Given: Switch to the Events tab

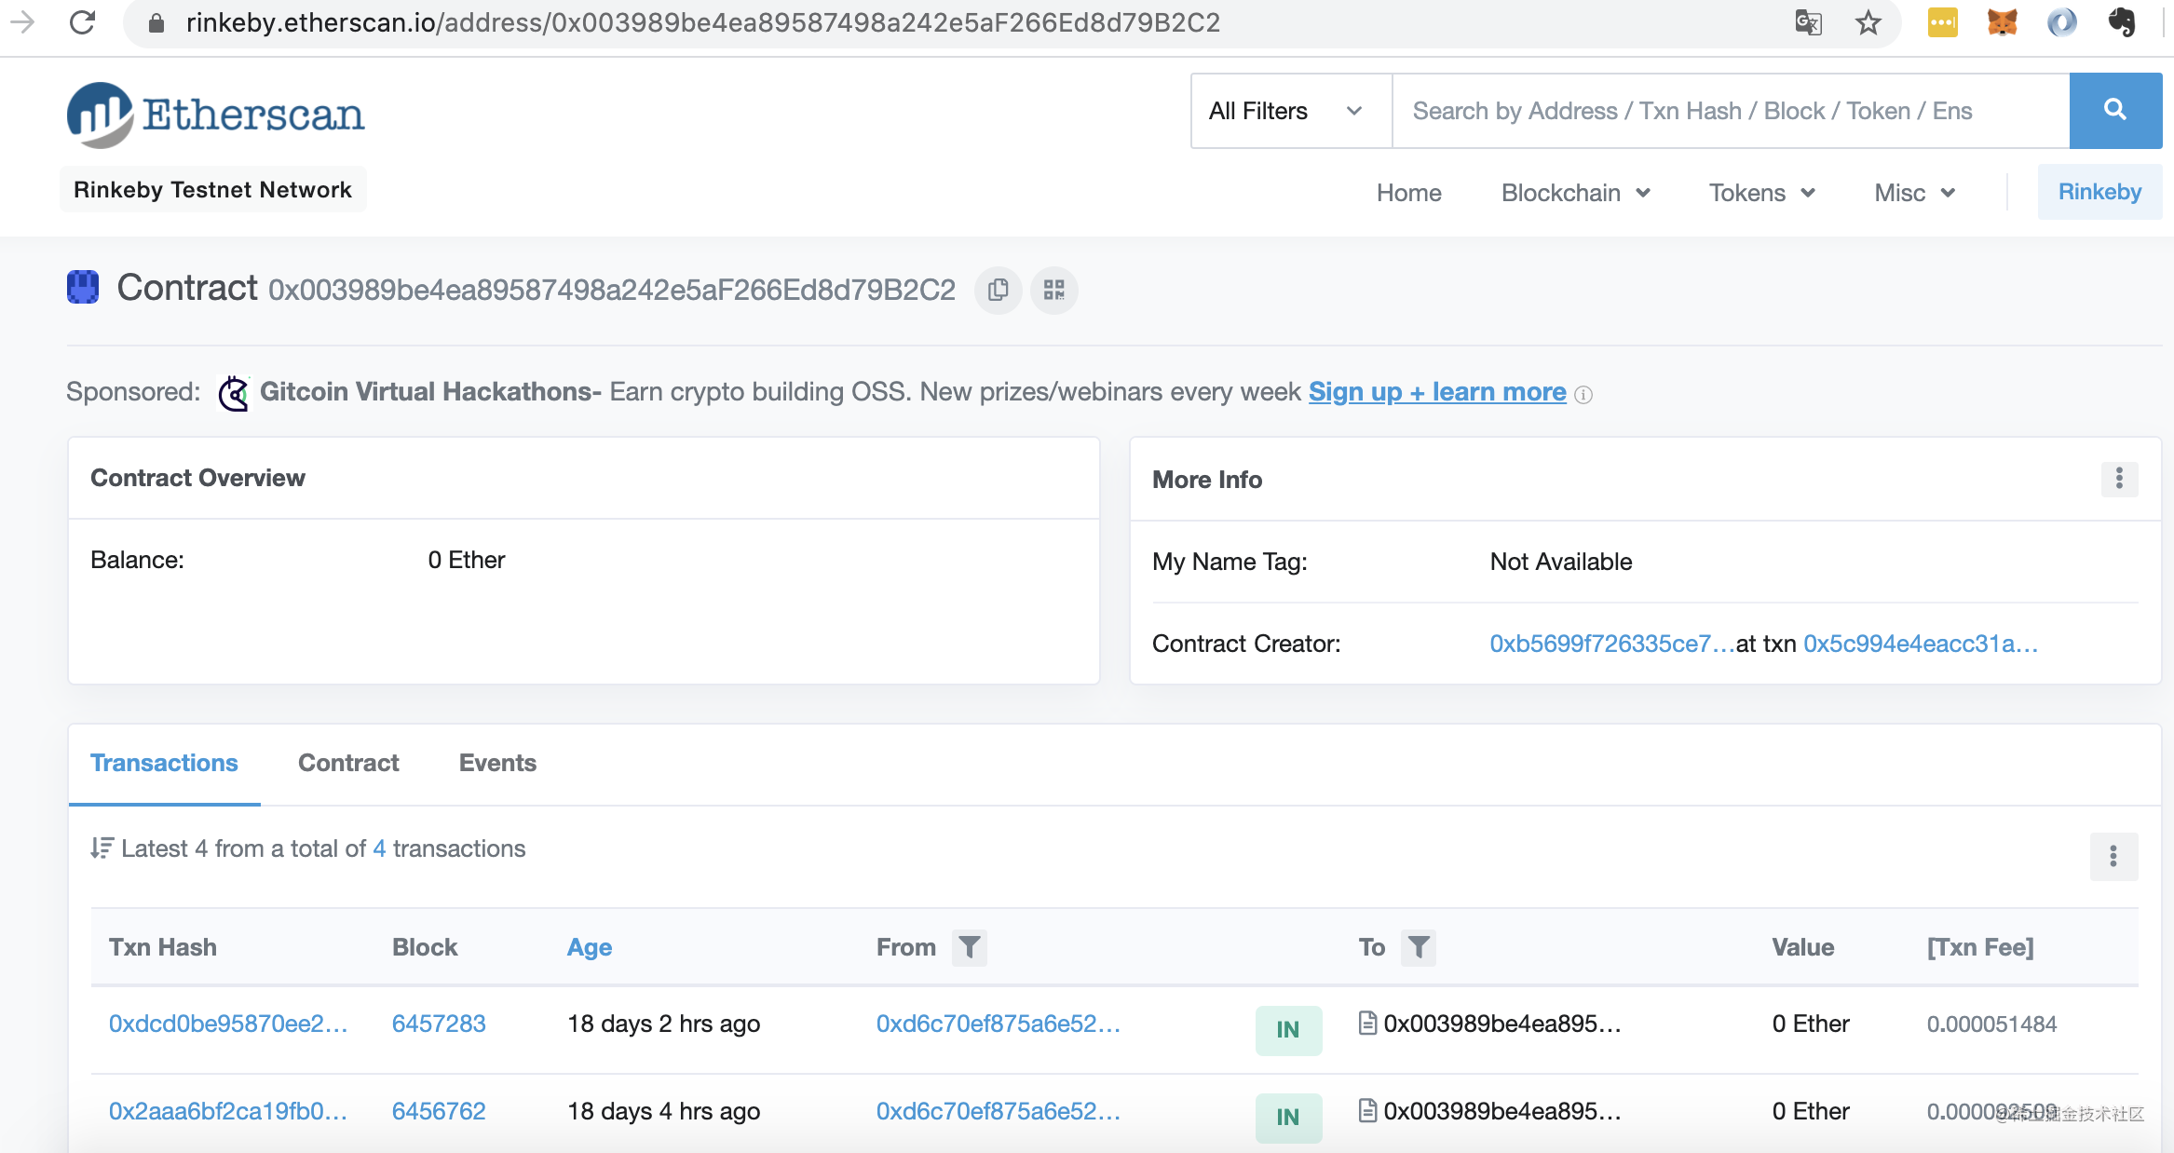Looking at the screenshot, I should (x=497, y=763).
